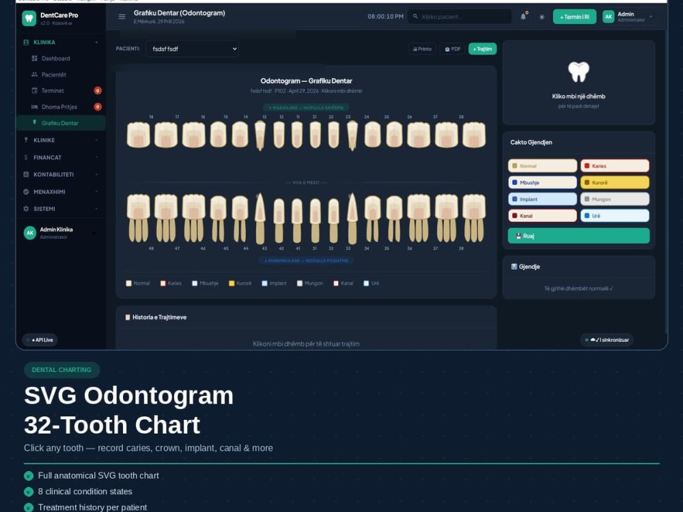Click the Implant legend color swatch
This screenshot has width=683, height=512.
(264, 283)
